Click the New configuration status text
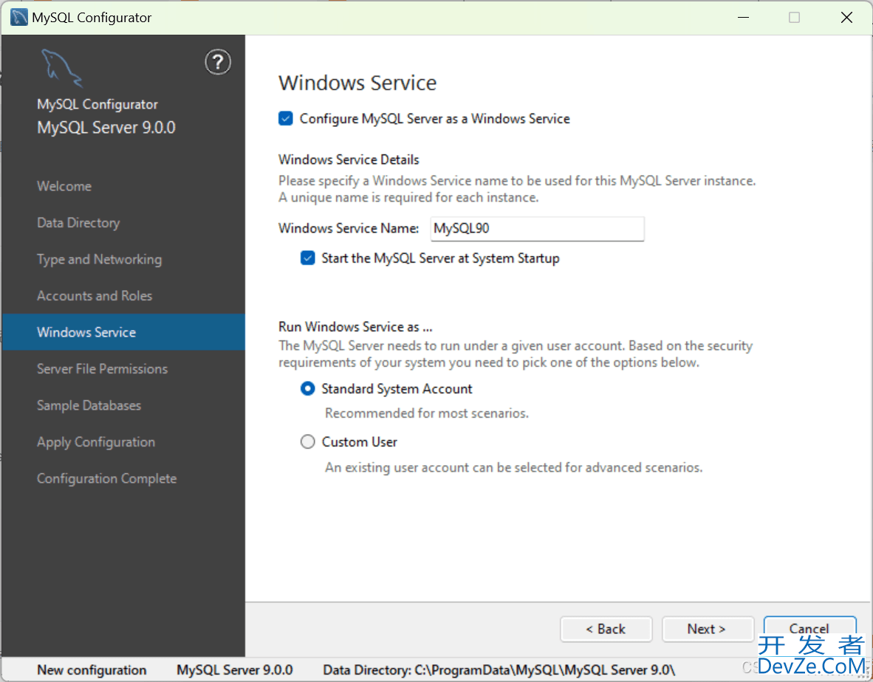873x682 pixels. coord(92,670)
